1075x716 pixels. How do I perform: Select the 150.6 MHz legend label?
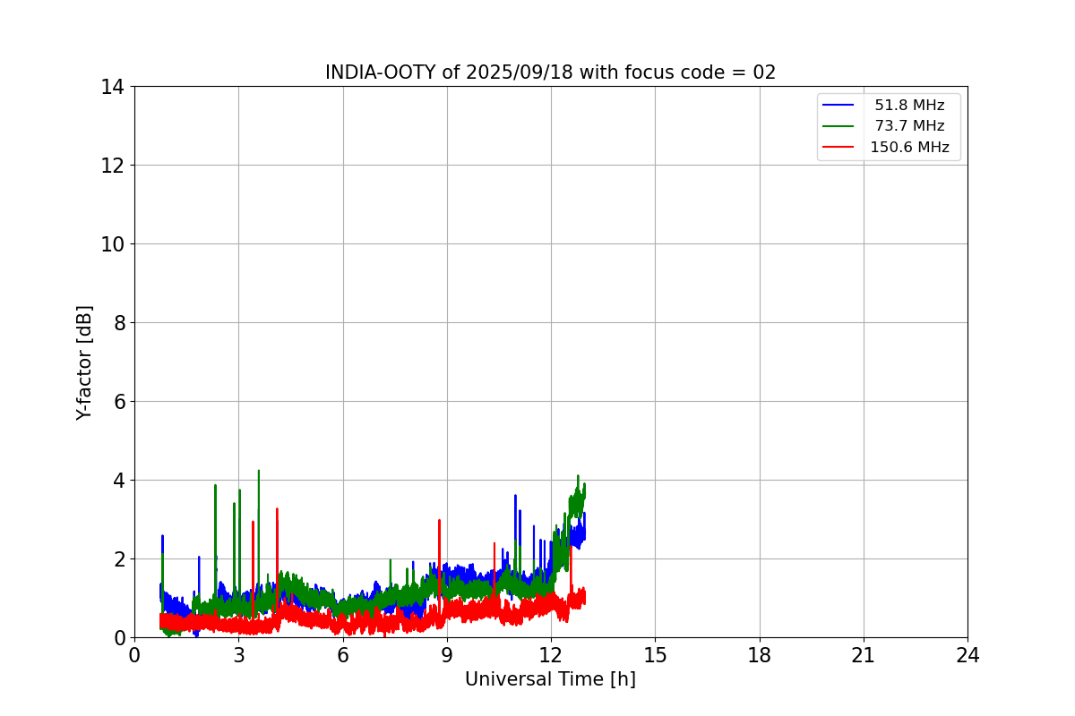[909, 148]
